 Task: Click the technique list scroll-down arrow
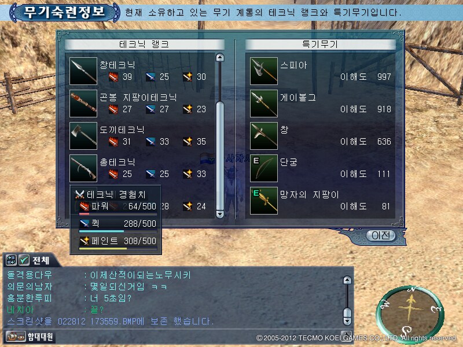point(220,214)
